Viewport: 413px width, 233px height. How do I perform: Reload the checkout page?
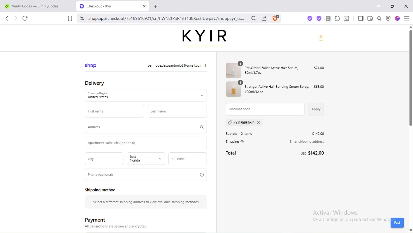point(25,18)
